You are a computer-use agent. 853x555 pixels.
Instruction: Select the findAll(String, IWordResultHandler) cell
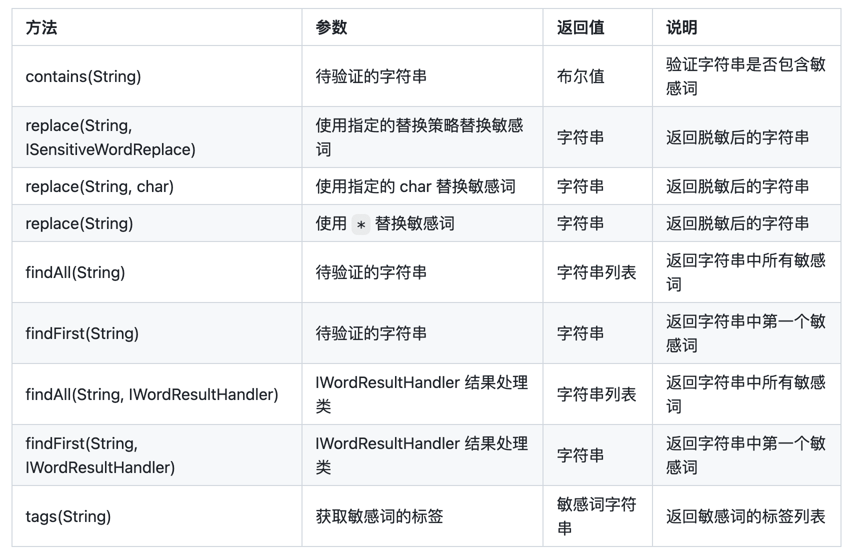157,394
